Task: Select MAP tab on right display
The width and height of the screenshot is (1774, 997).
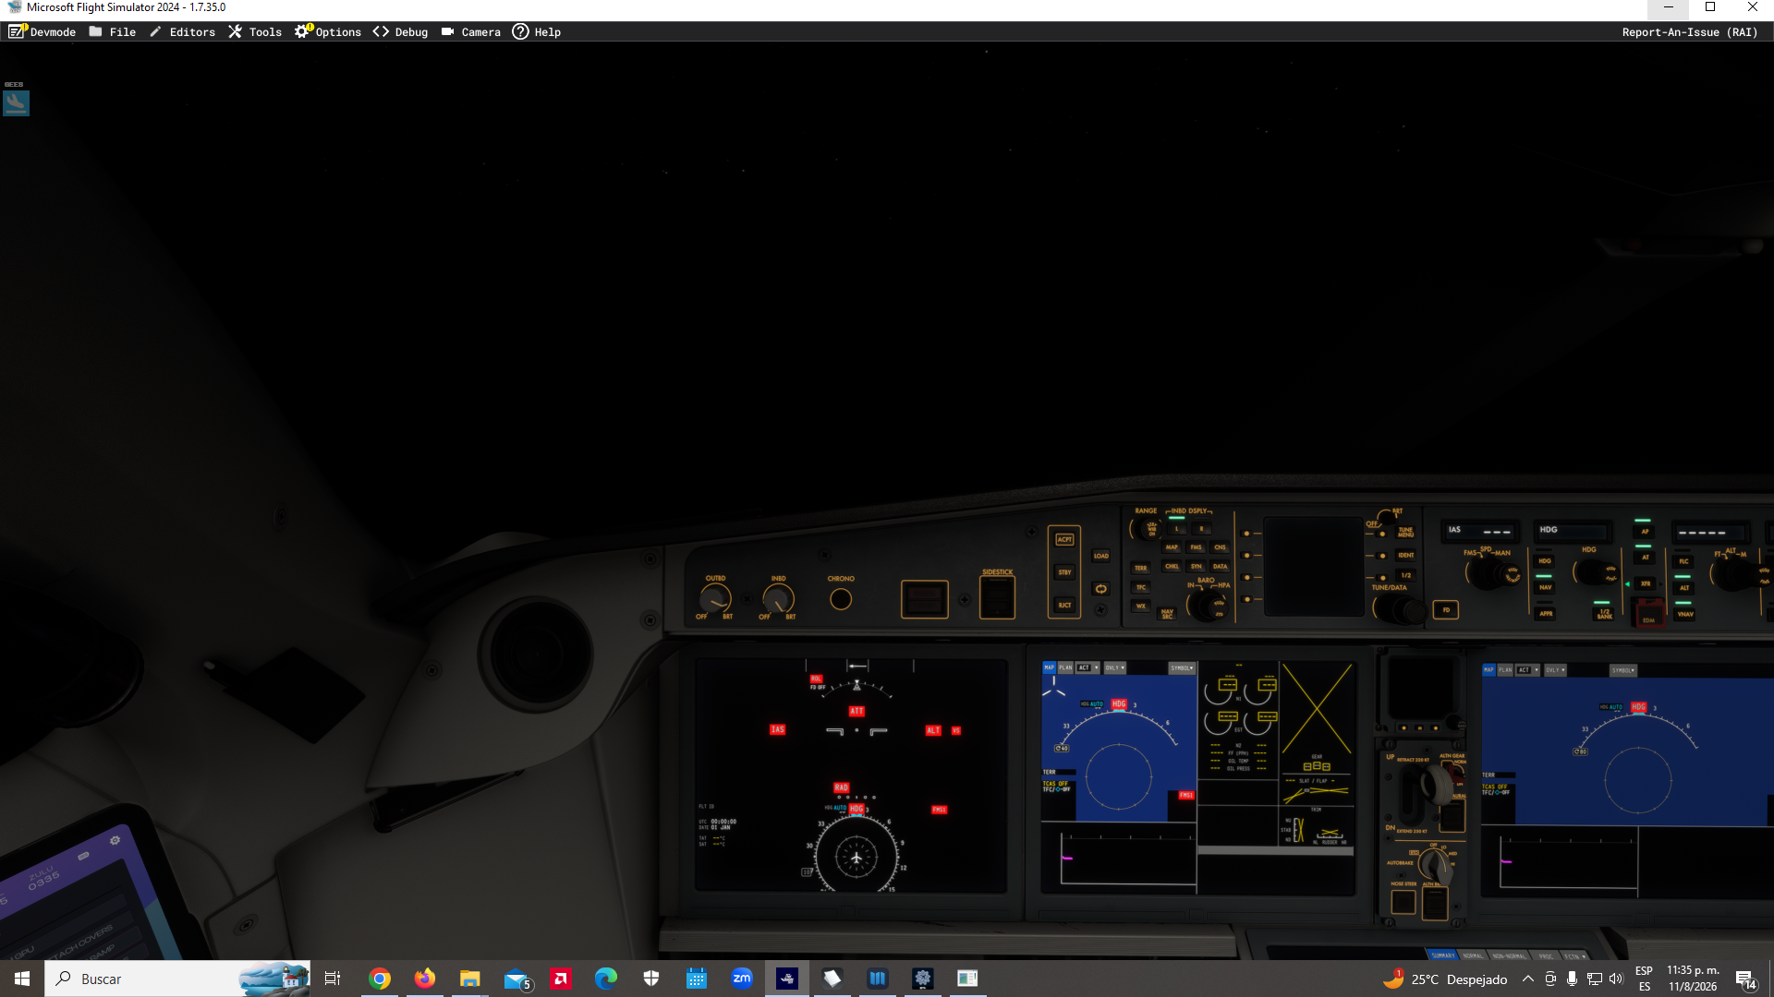Action: [x=1488, y=670]
